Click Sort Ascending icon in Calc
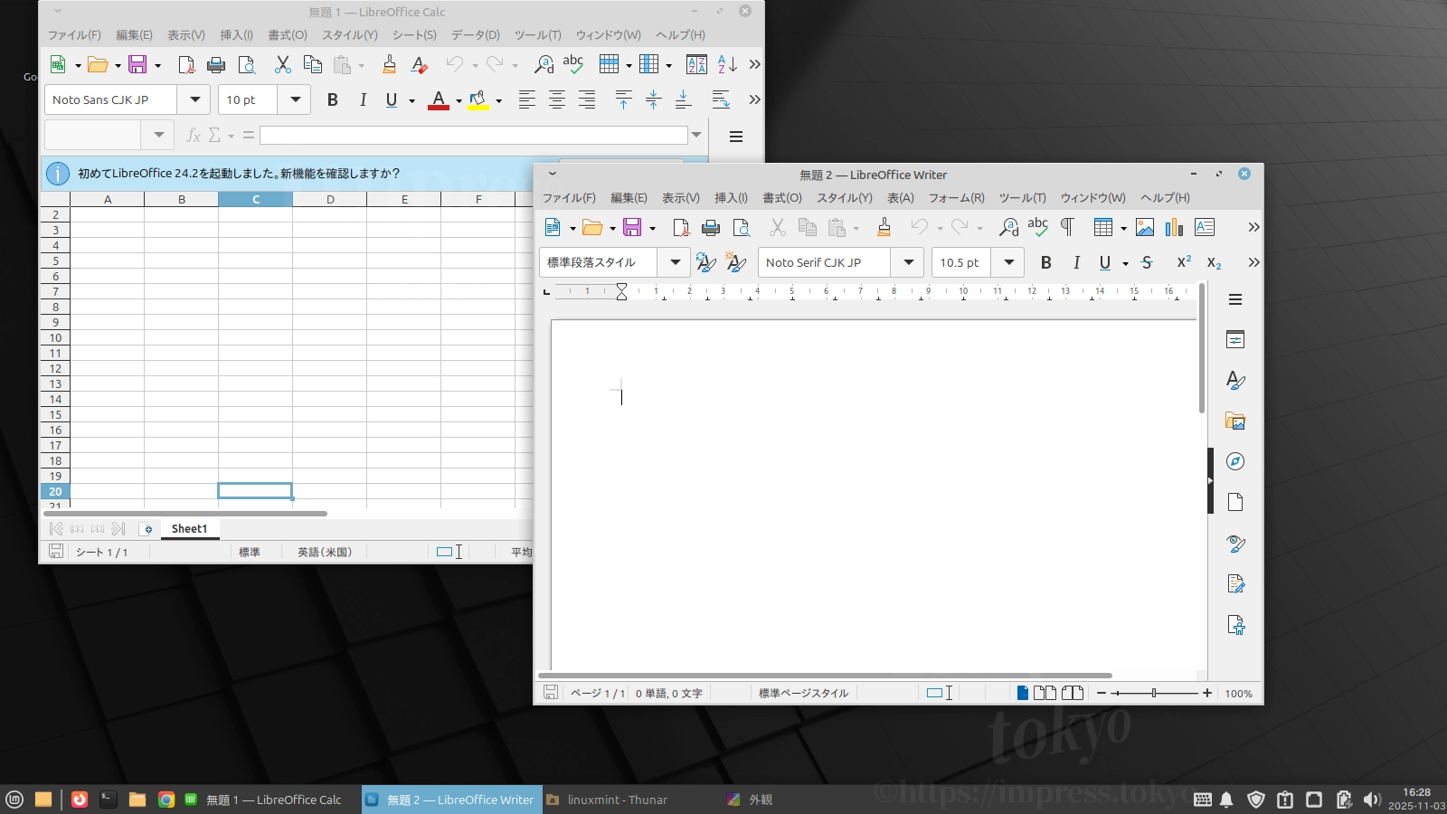 click(x=727, y=64)
